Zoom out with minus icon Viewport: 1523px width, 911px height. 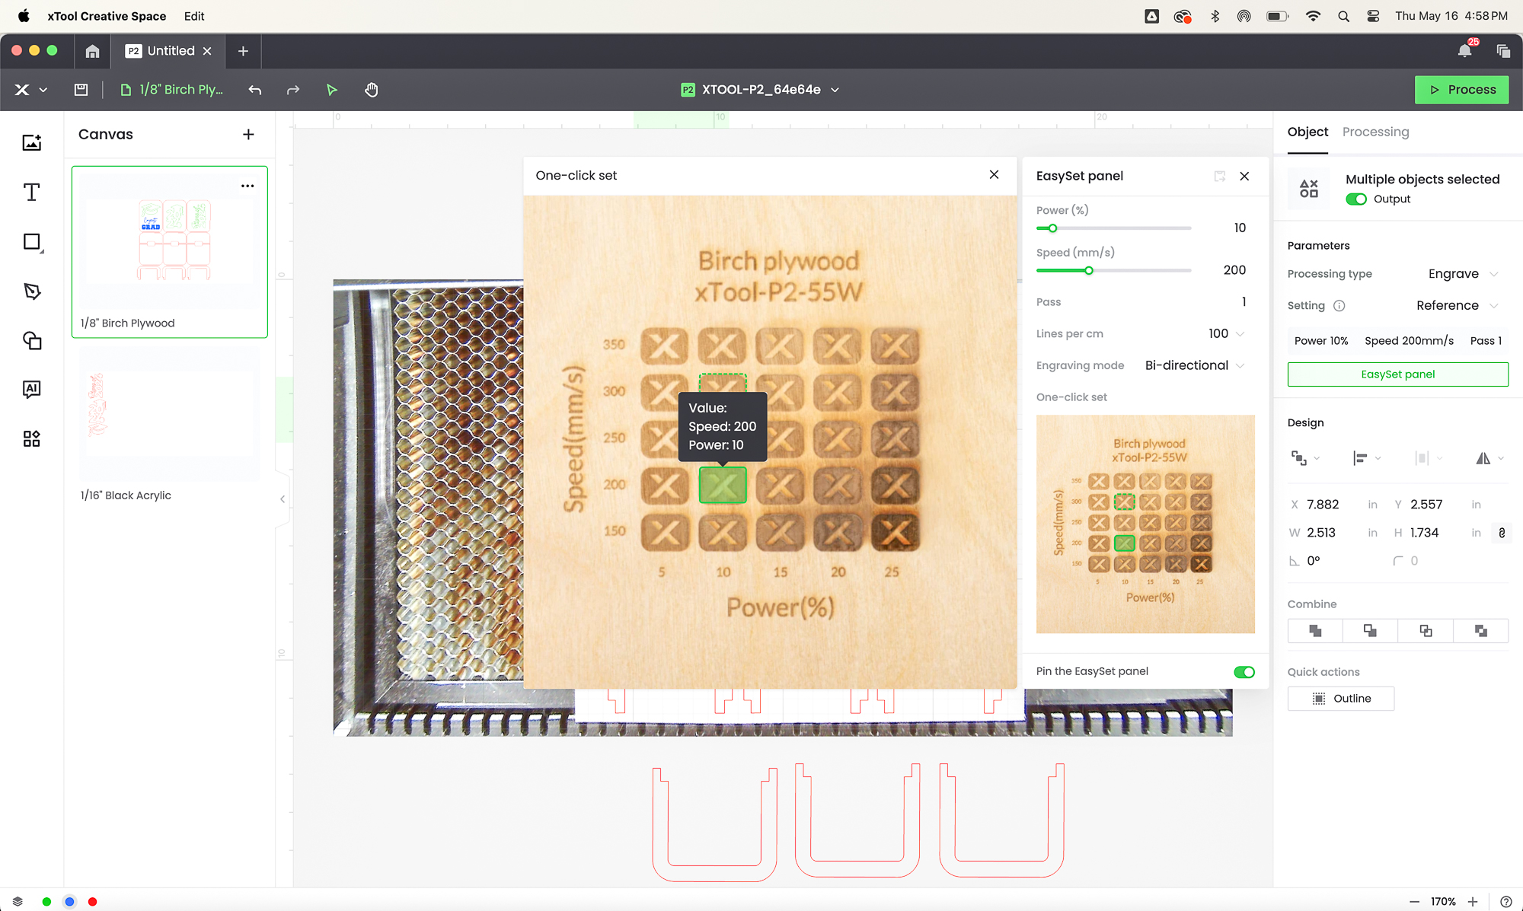pyautogui.click(x=1414, y=901)
